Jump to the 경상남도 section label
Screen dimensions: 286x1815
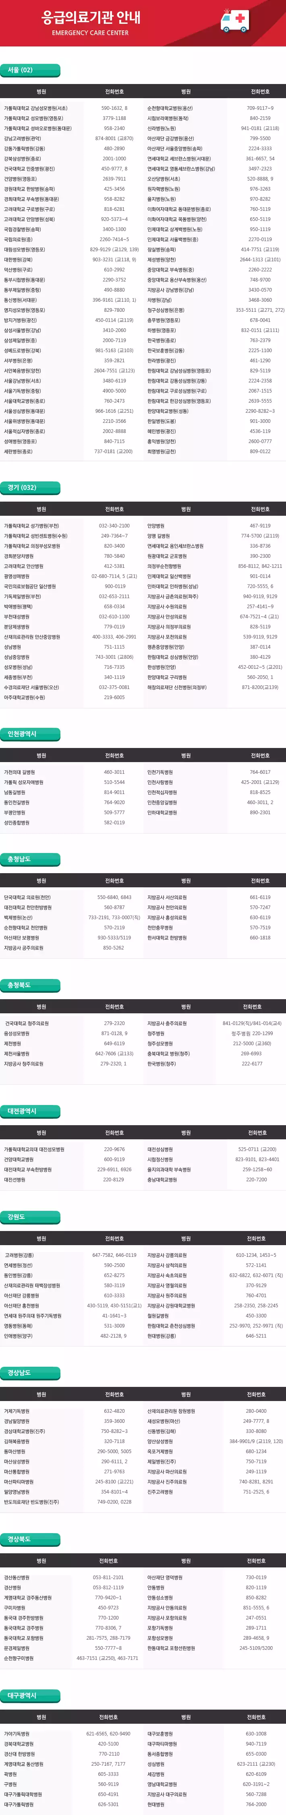pyautogui.click(x=20, y=1372)
